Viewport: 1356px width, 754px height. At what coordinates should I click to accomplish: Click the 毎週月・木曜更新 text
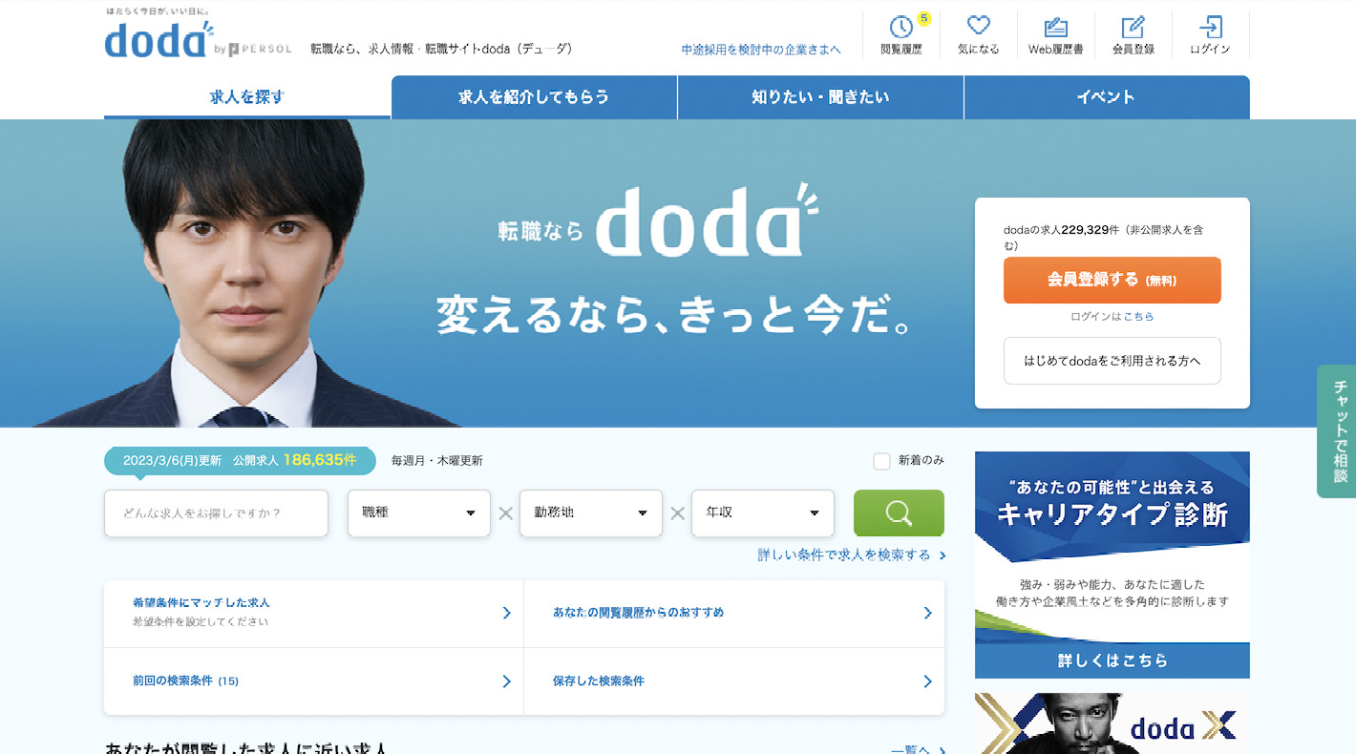pyautogui.click(x=436, y=461)
